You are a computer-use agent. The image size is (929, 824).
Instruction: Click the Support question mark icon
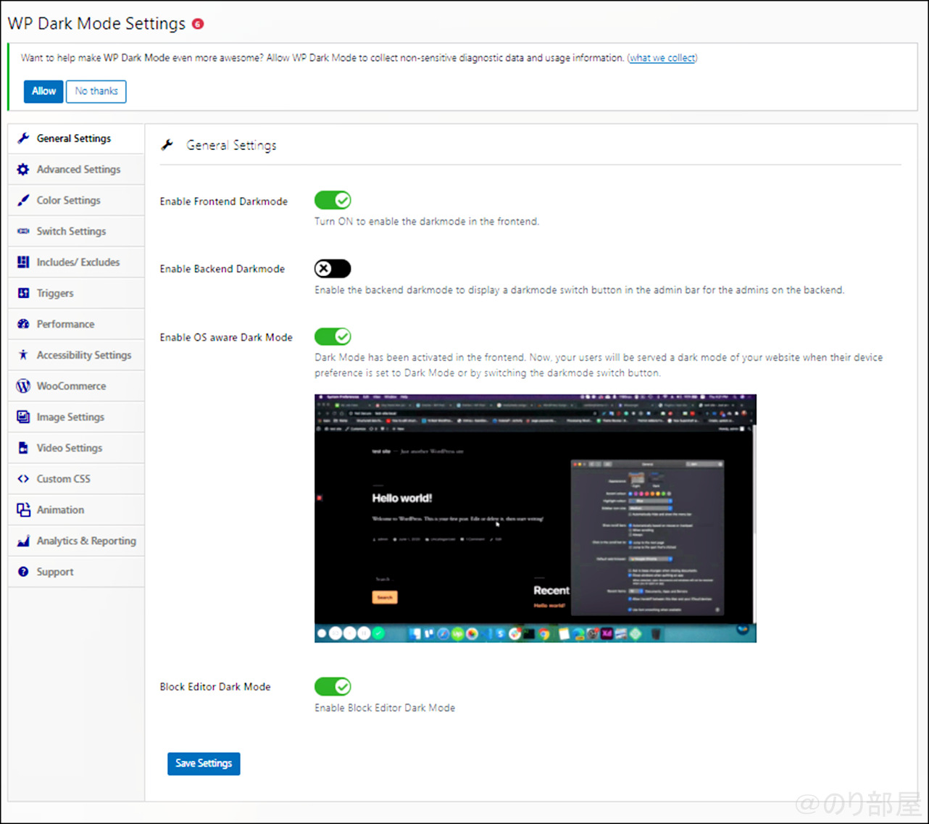click(x=23, y=572)
